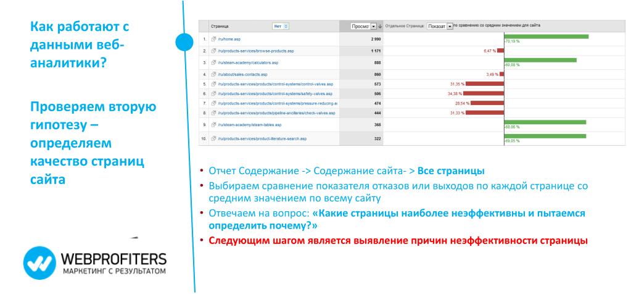
Task: Open the 'Нет' secondary dimension dropdown
Action: point(281,26)
